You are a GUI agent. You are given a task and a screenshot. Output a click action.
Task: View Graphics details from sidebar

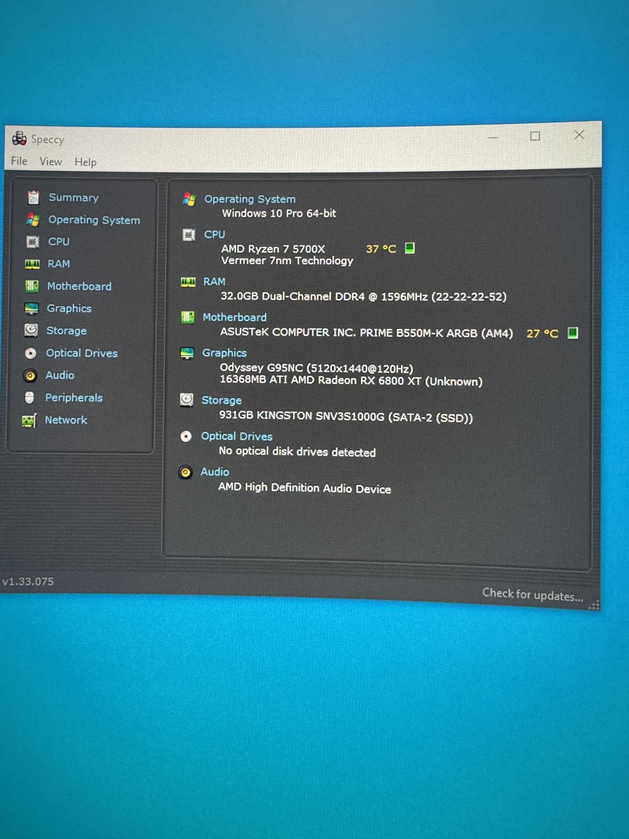(69, 308)
